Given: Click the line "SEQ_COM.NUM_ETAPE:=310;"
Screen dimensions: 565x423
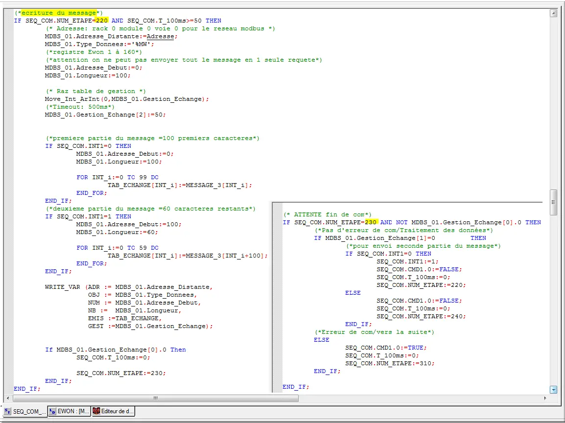Looking at the screenshot, I should point(390,364).
